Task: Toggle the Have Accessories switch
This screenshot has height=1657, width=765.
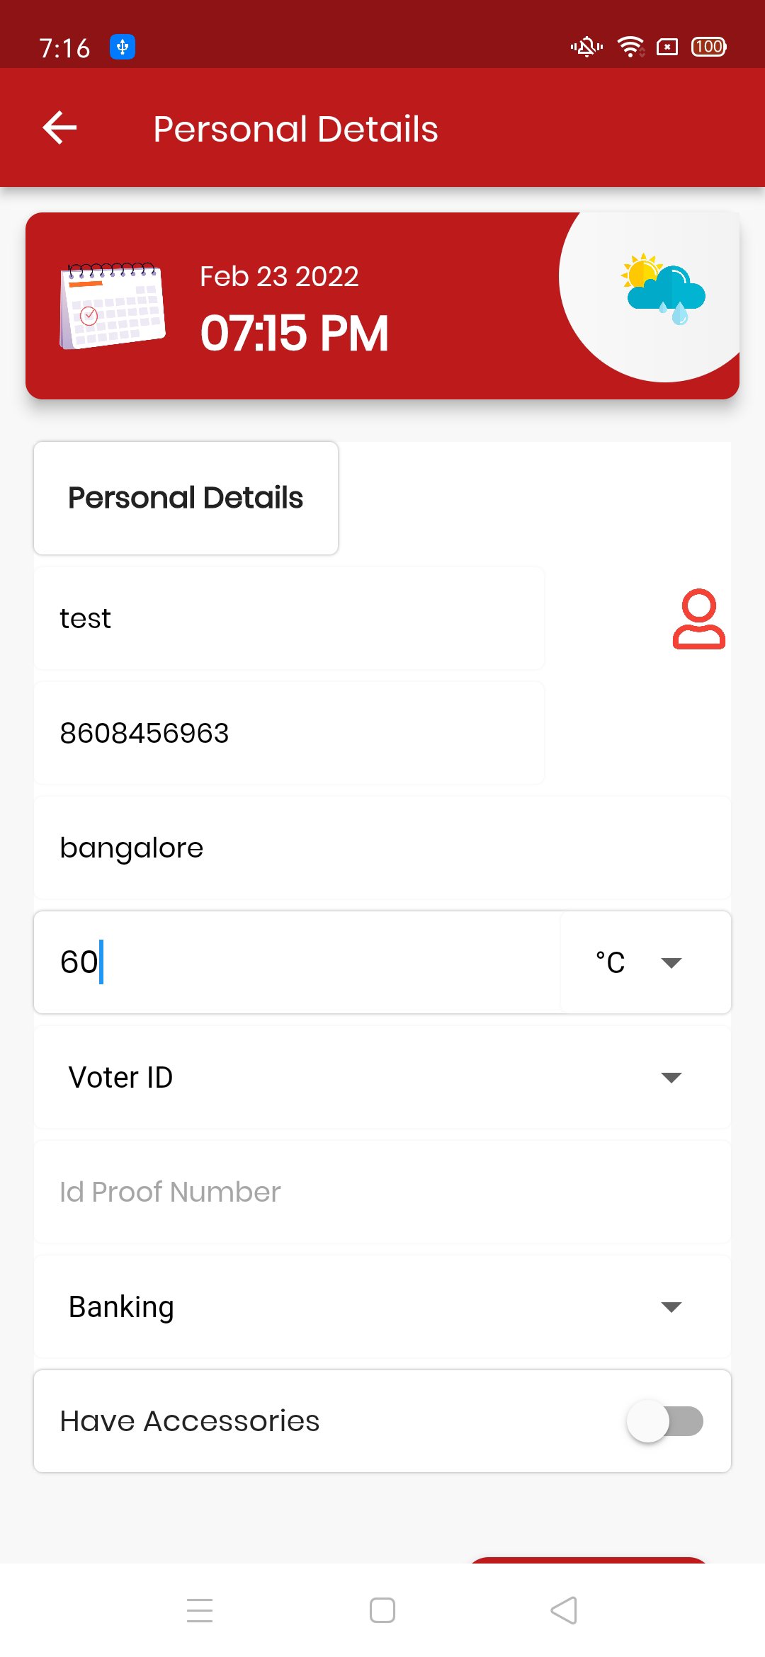Action: tap(664, 1421)
